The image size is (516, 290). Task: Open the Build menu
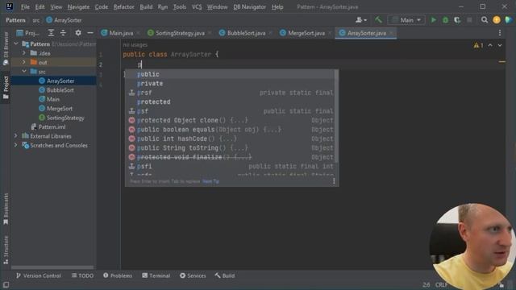pos(146,7)
